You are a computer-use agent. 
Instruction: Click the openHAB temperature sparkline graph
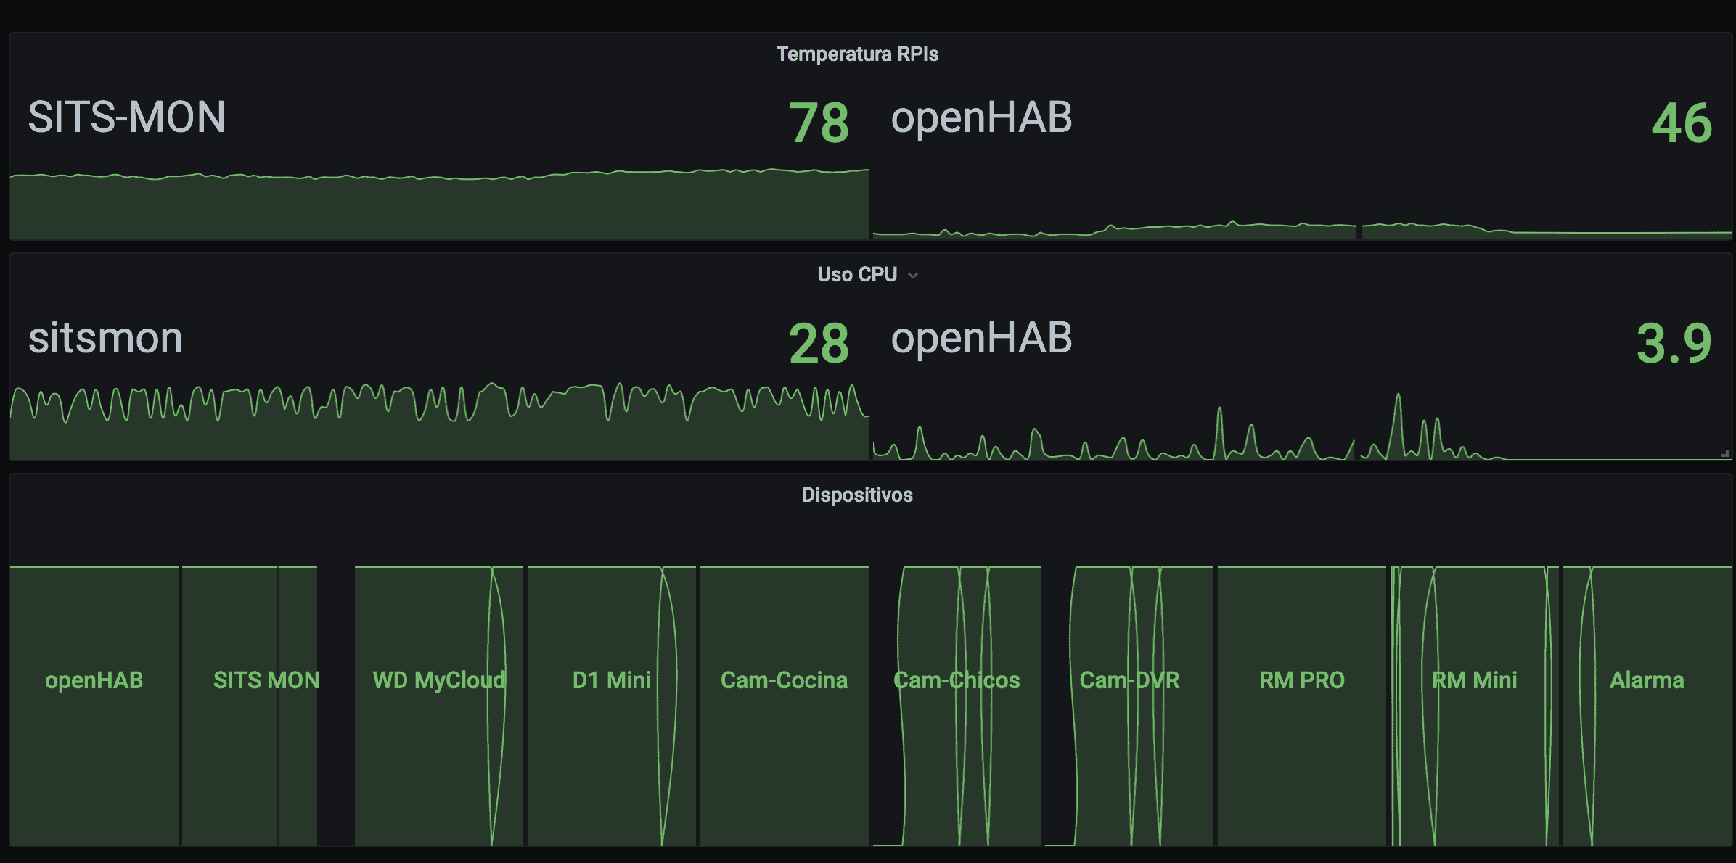[1302, 229]
